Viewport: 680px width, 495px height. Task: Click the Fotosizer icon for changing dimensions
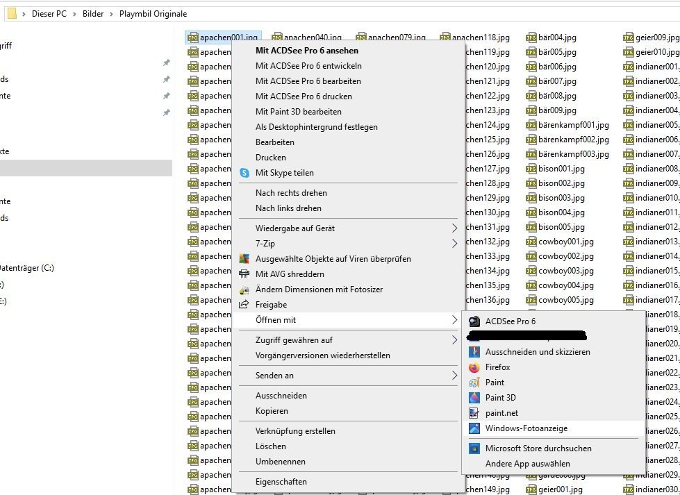tap(244, 290)
